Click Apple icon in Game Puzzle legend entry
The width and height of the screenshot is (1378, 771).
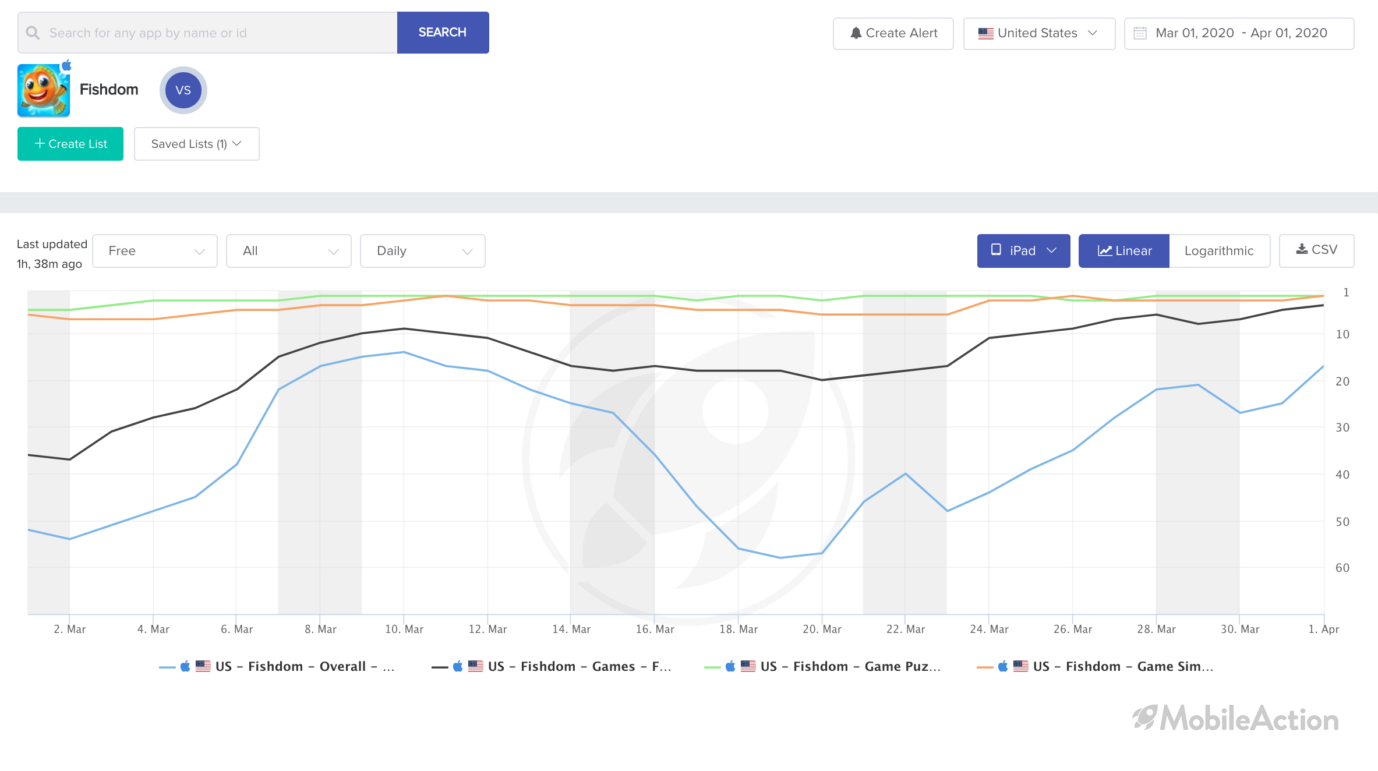[730, 666]
